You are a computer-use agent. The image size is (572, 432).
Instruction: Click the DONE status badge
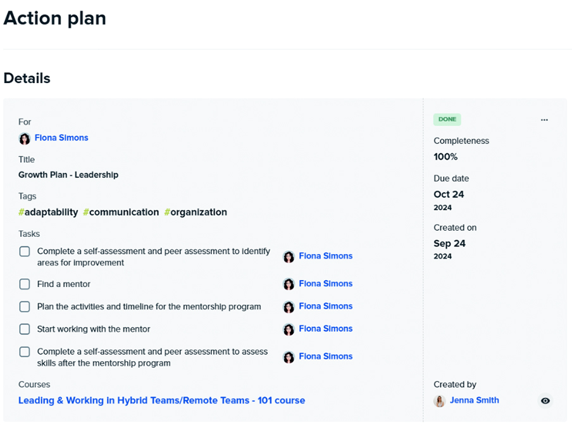click(x=447, y=120)
